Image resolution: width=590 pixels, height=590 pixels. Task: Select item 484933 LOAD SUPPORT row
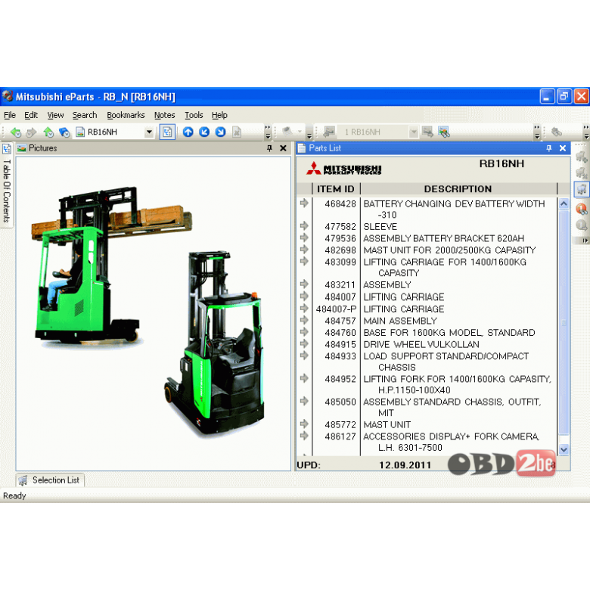429,362
